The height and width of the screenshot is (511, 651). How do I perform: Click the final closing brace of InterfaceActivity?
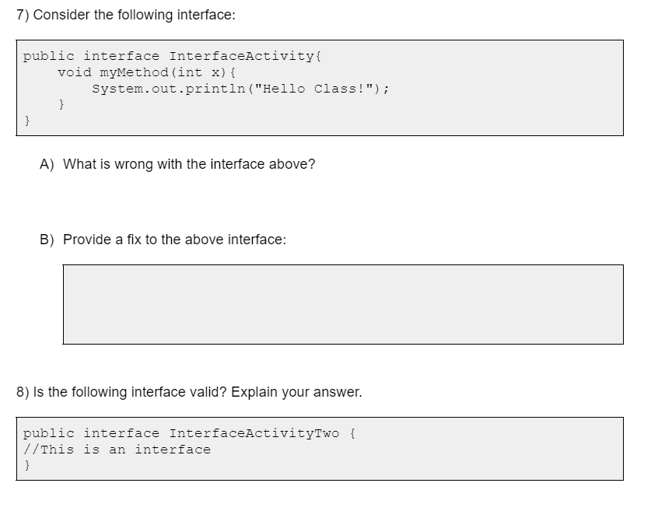(x=27, y=121)
